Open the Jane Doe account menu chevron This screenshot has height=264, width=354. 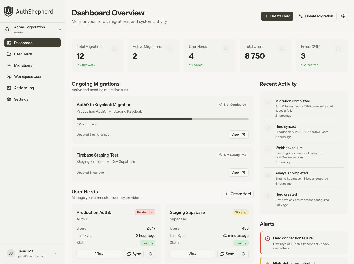pos(56,253)
